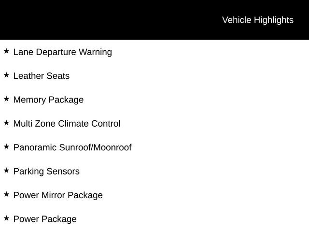This screenshot has height=232, width=309.
Task: Select the star by Multi Zone Climate Control
Action: click(x=6, y=123)
